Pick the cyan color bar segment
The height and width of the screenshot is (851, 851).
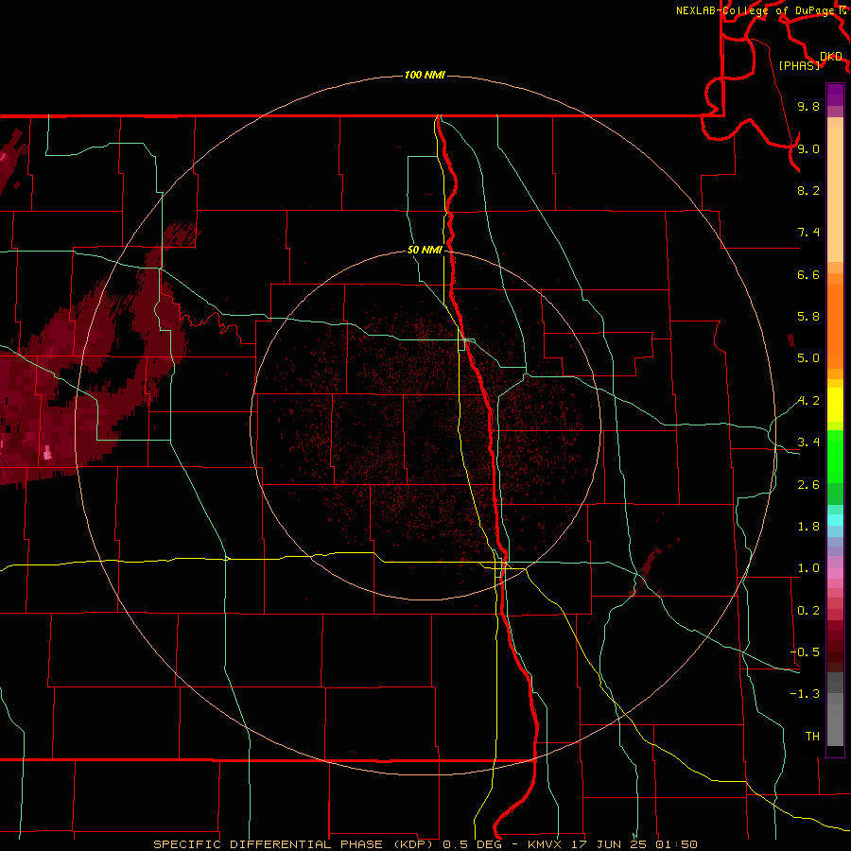tap(835, 519)
